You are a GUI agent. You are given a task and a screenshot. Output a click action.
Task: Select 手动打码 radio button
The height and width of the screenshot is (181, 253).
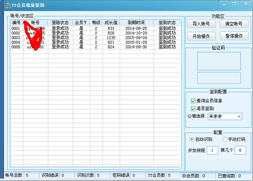click(225, 139)
